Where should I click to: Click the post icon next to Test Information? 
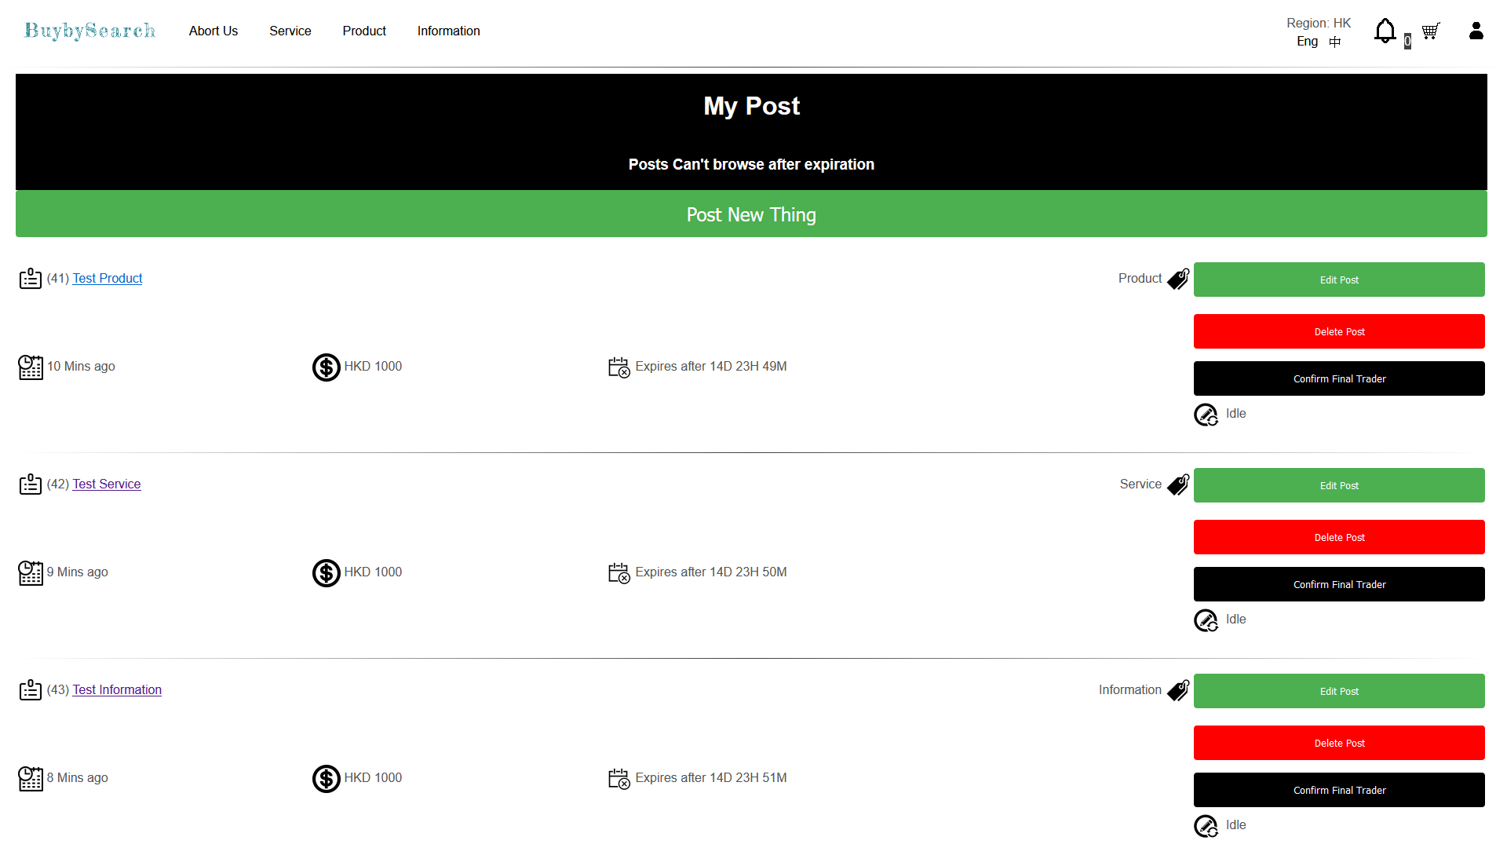point(31,690)
